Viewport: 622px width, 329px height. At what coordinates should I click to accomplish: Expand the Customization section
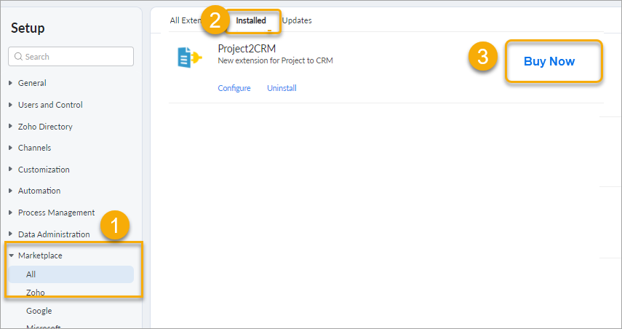[39, 170]
